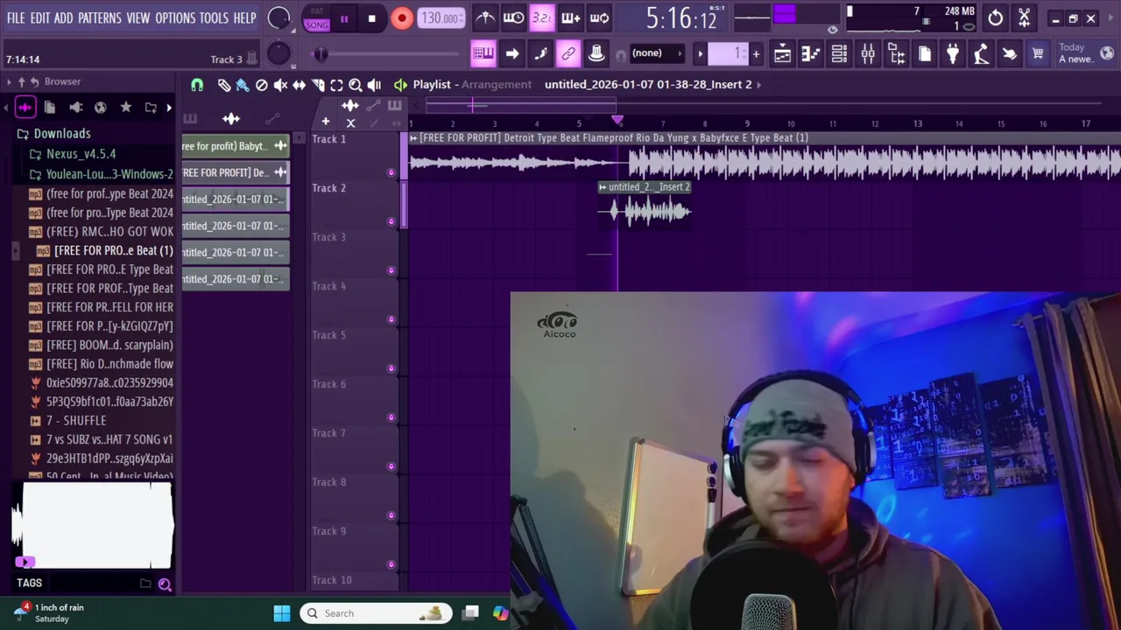Toggle loop recording
1121x630 pixels.
(x=599, y=17)
